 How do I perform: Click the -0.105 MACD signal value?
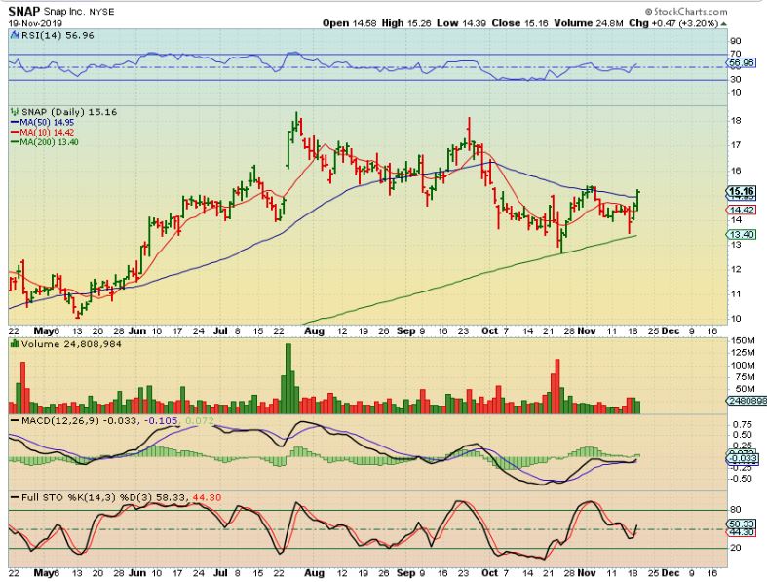tap(163, 420)
